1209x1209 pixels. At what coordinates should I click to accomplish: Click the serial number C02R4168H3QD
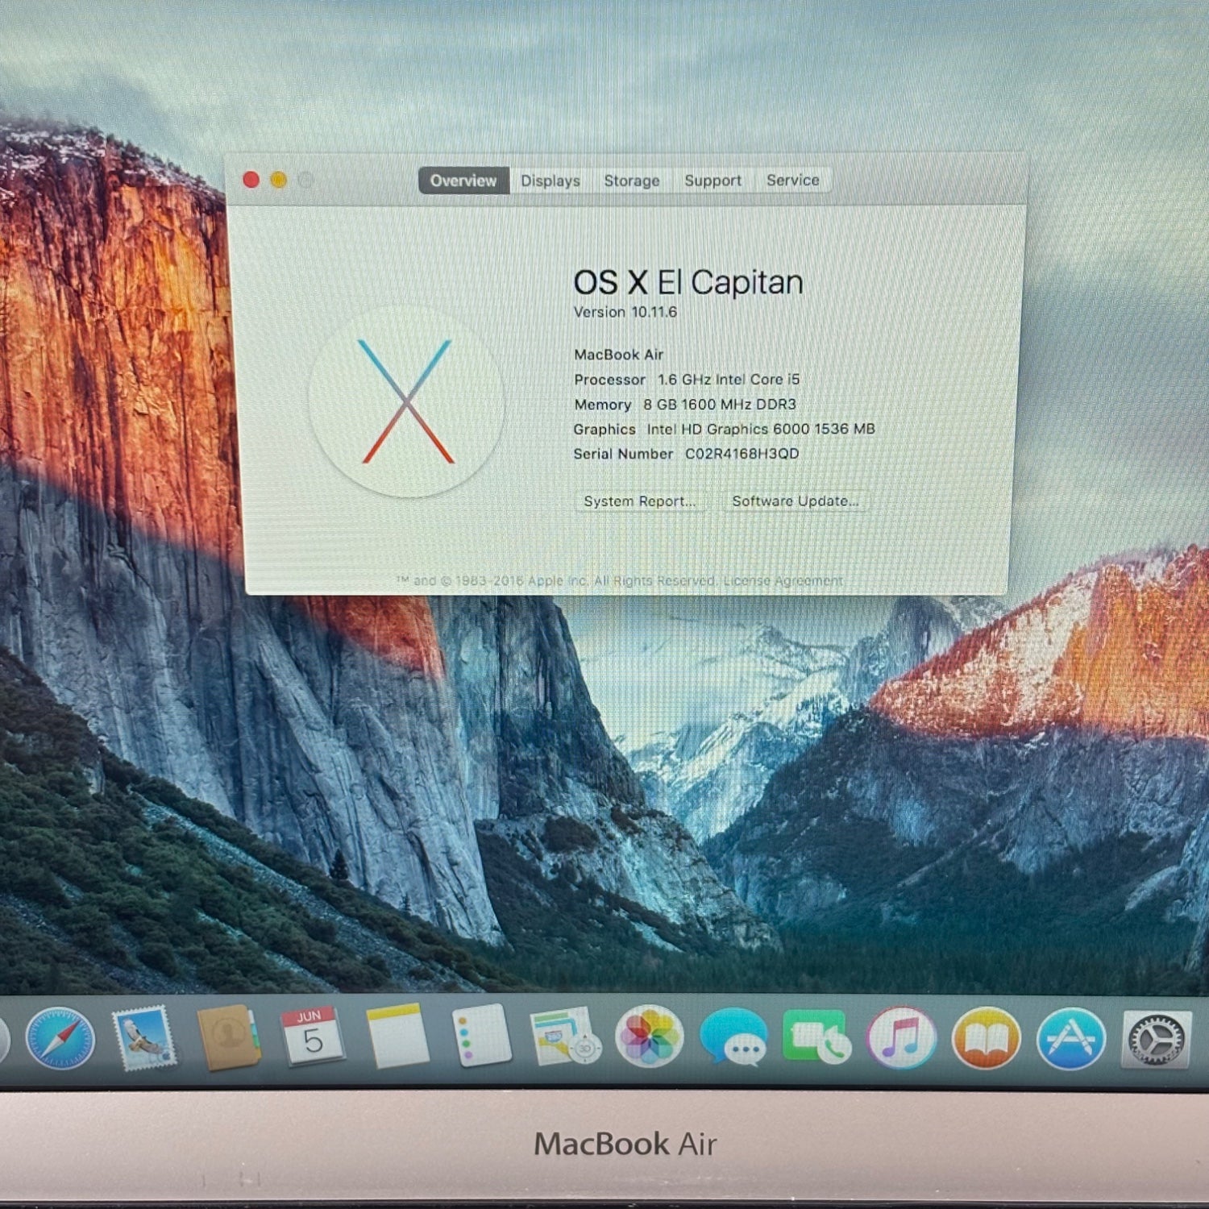pos(742,454)
